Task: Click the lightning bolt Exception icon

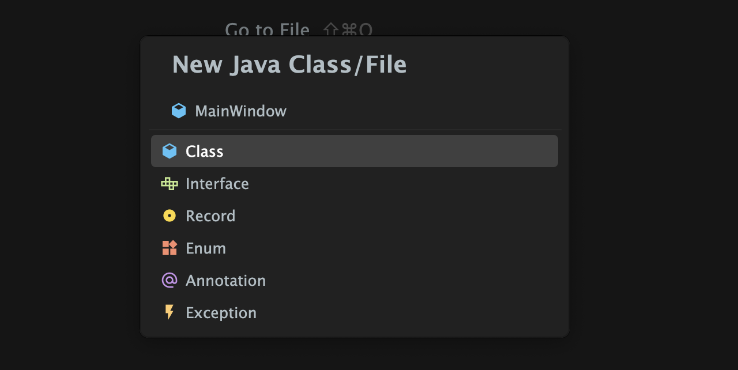Action: [170, 312]
